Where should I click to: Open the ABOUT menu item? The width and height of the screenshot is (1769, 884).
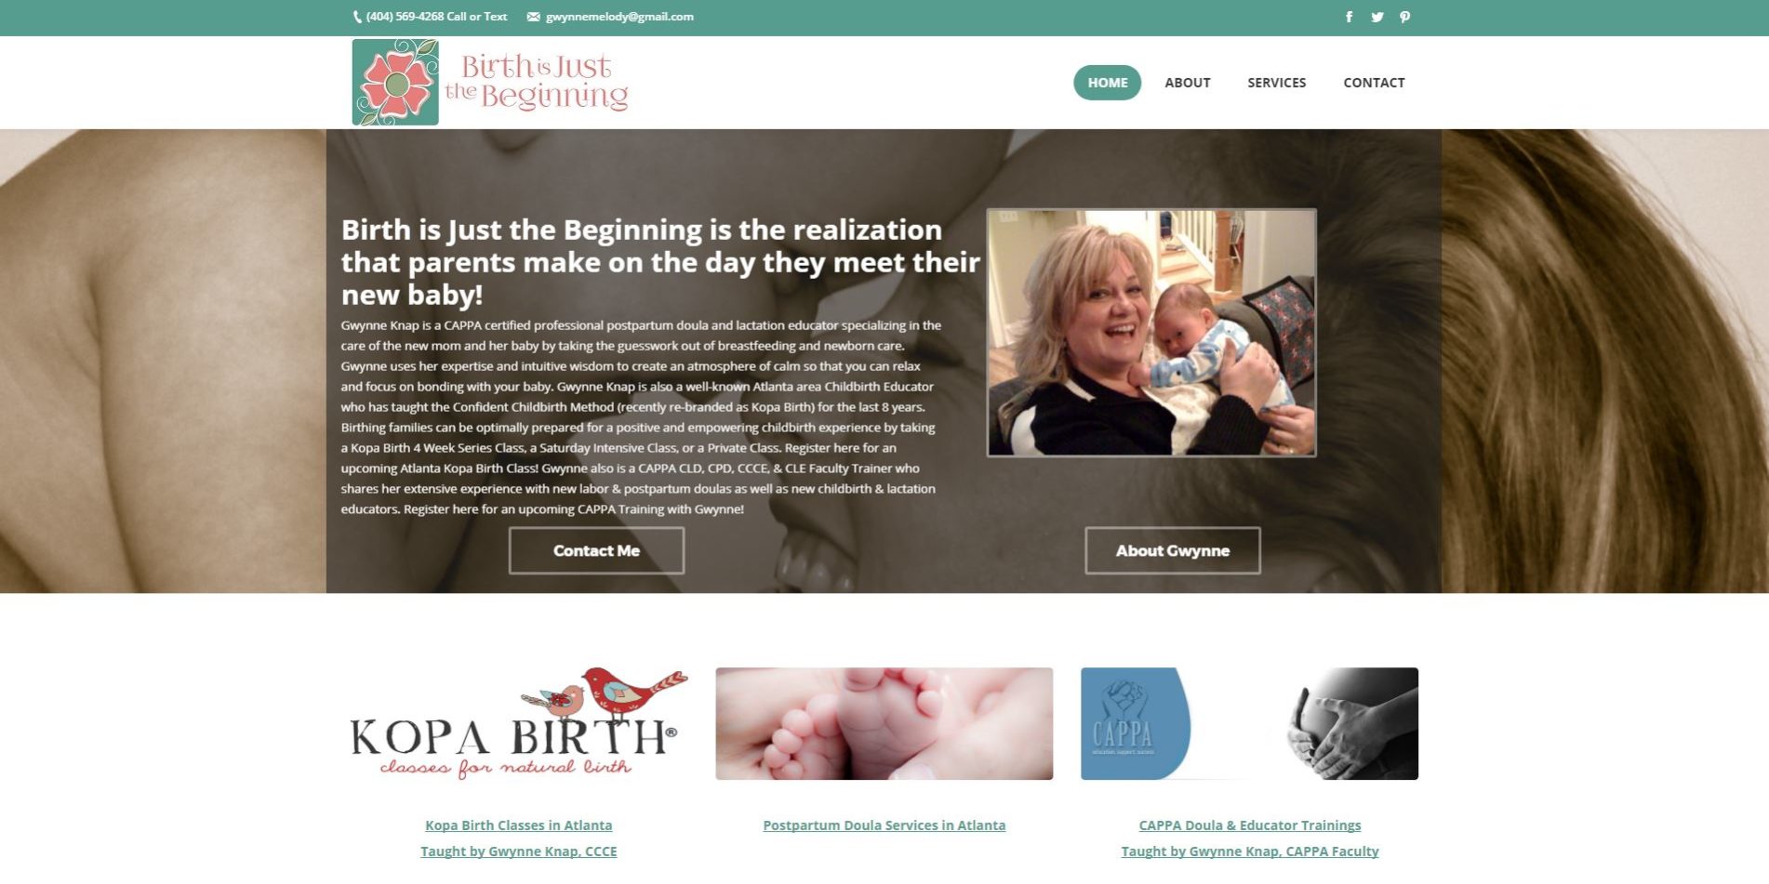click(1188, 83)
